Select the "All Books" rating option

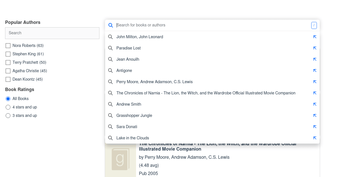(8, 99)
